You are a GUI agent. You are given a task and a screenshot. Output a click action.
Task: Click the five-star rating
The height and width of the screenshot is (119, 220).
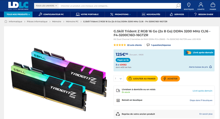(x=120, y=45)
